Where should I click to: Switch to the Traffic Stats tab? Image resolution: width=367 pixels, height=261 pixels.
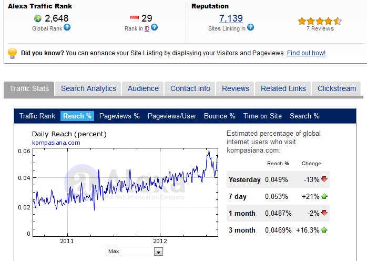pos(29,88)
